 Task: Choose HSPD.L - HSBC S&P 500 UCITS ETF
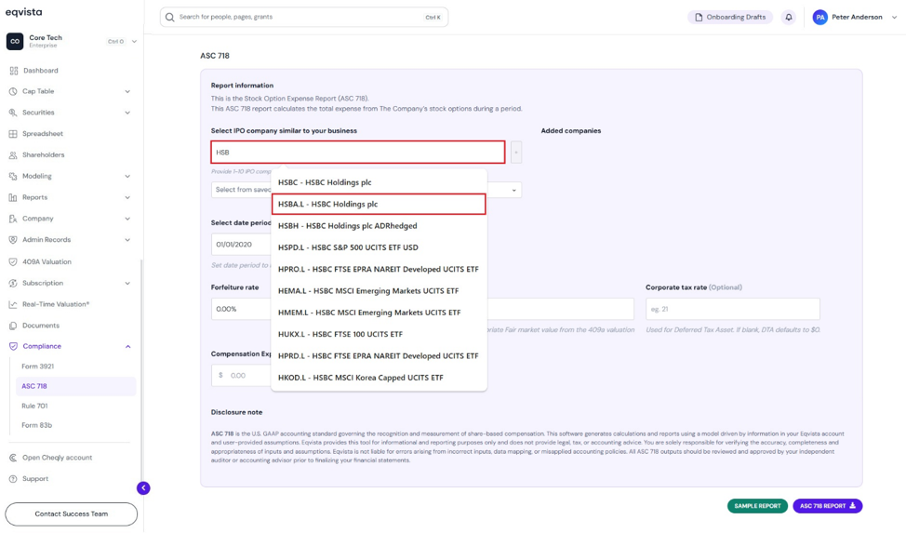click(379, 247)
